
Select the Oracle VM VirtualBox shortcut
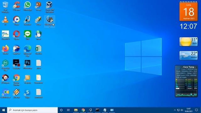(x=50, y=7)
